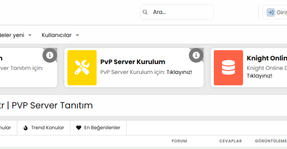This screenshot has width=287, height=149.
Task: Focus the "Ara..." search input field
Action: pos(180,12)
